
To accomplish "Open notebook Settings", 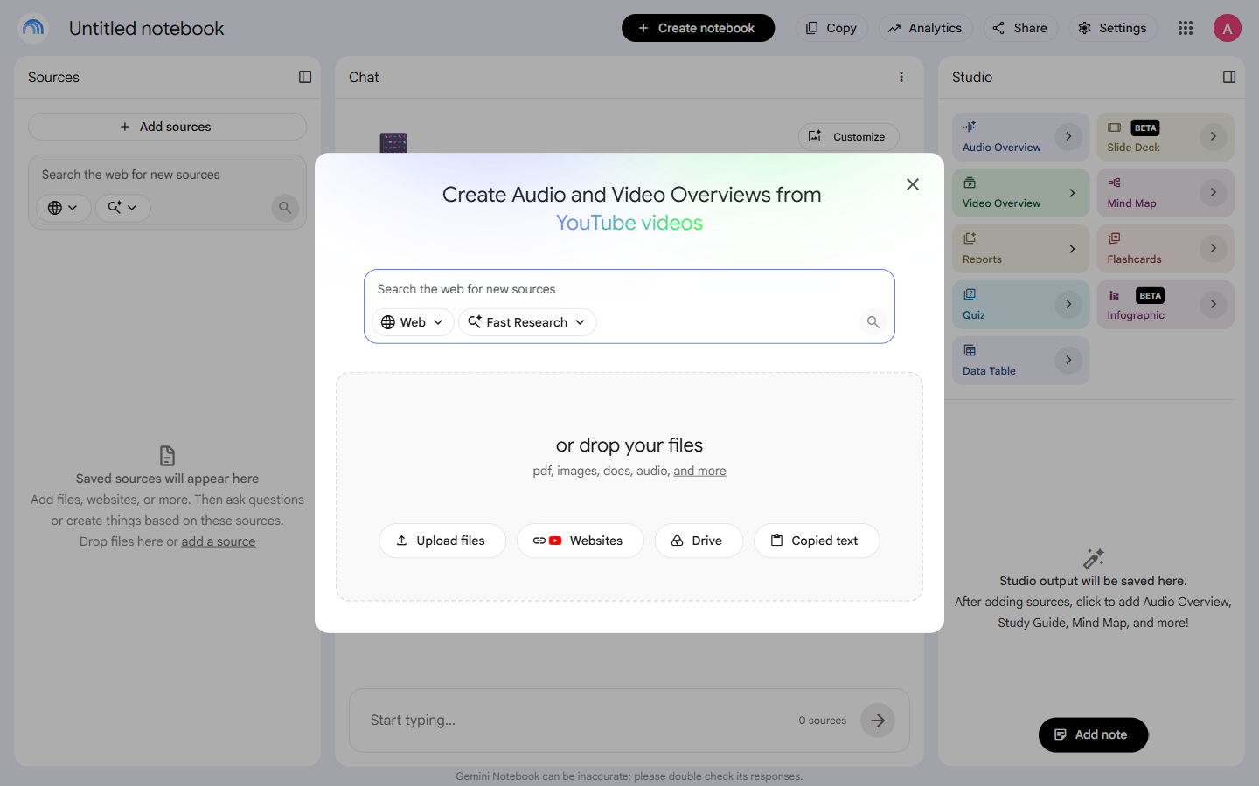I will pos(1112,28).
